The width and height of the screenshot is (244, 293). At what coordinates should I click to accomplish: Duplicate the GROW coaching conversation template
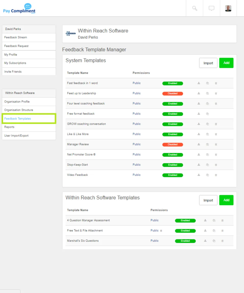[x=207, y=124]
